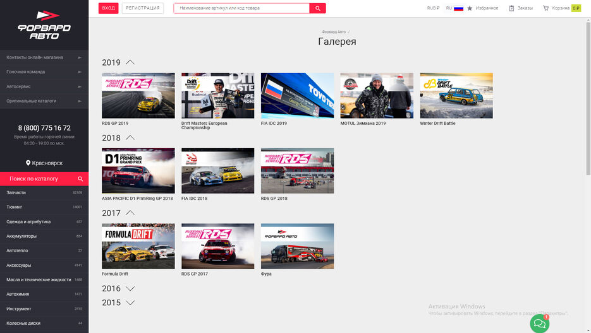Open the Winter Drift Battle thumbnail
This screenshot has height=333, width=591.
coord(456,96)
